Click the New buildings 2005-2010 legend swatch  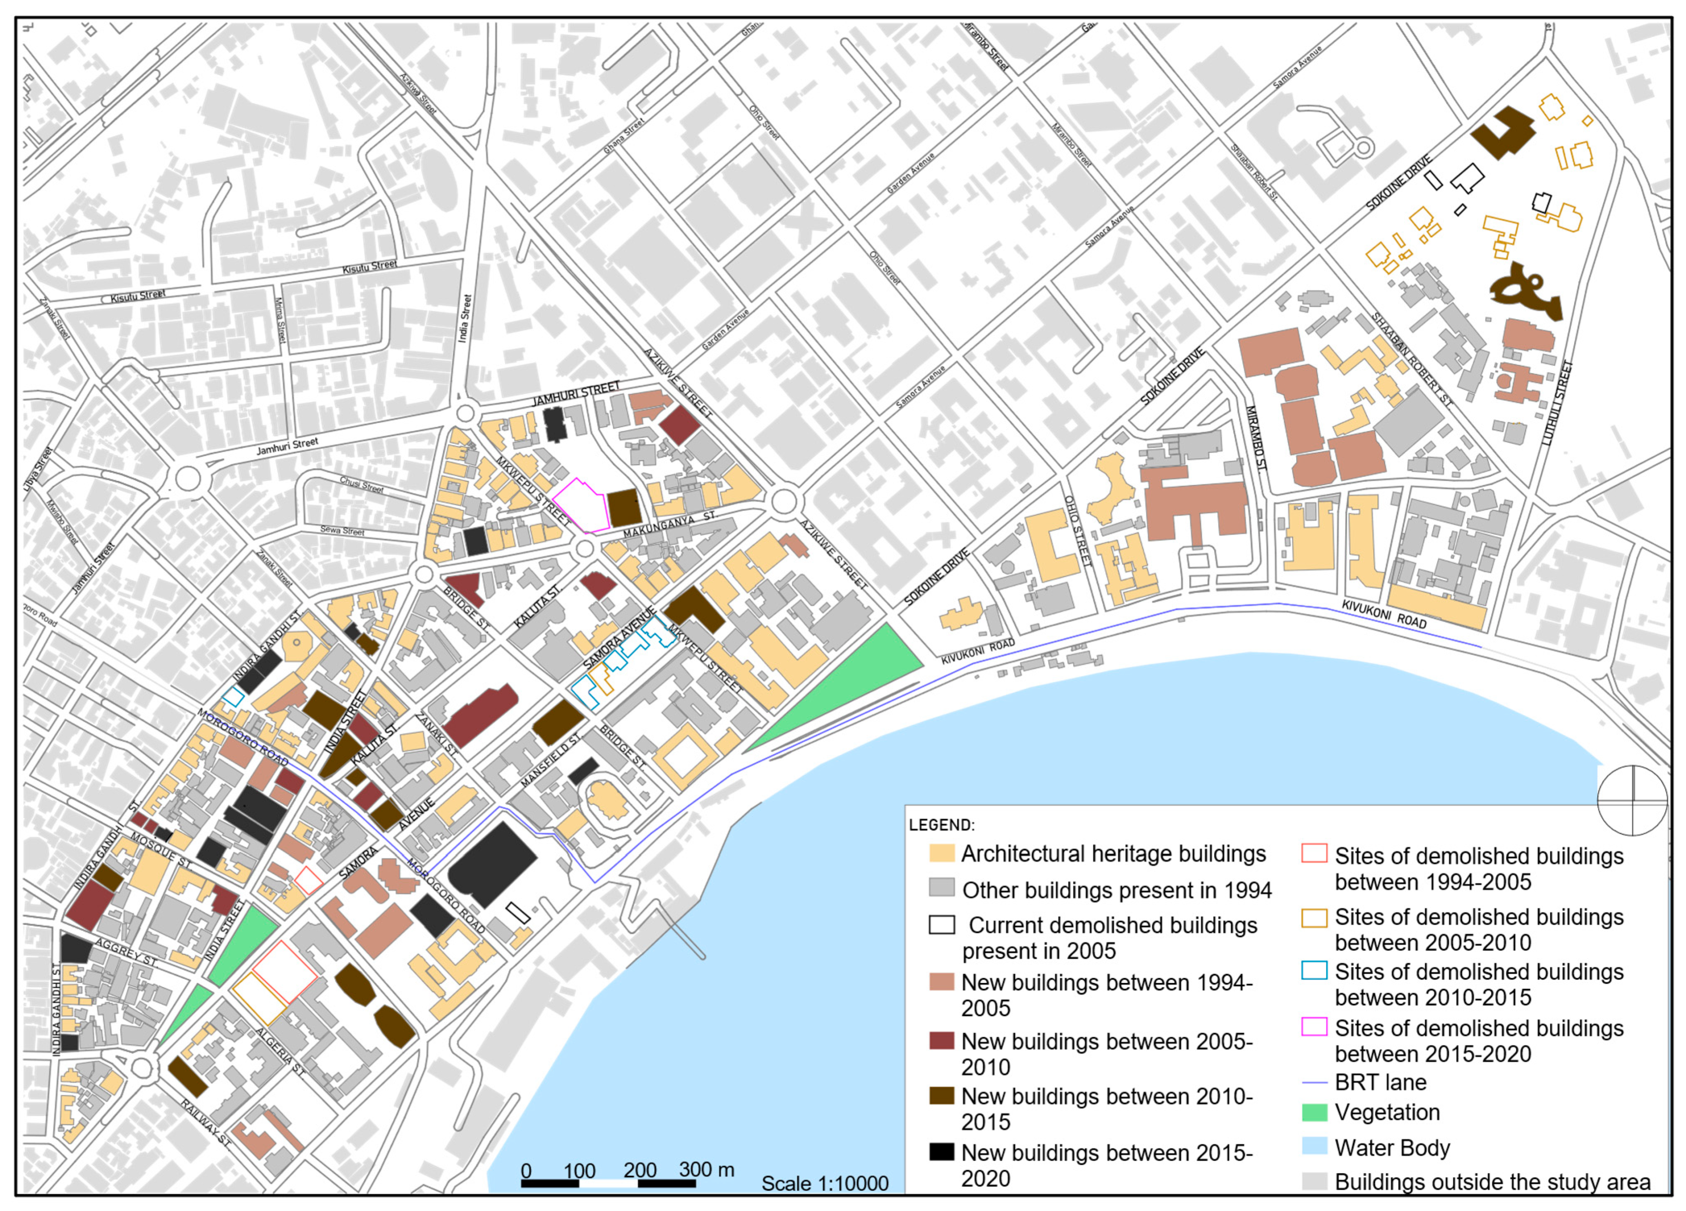pos(942,1041)
